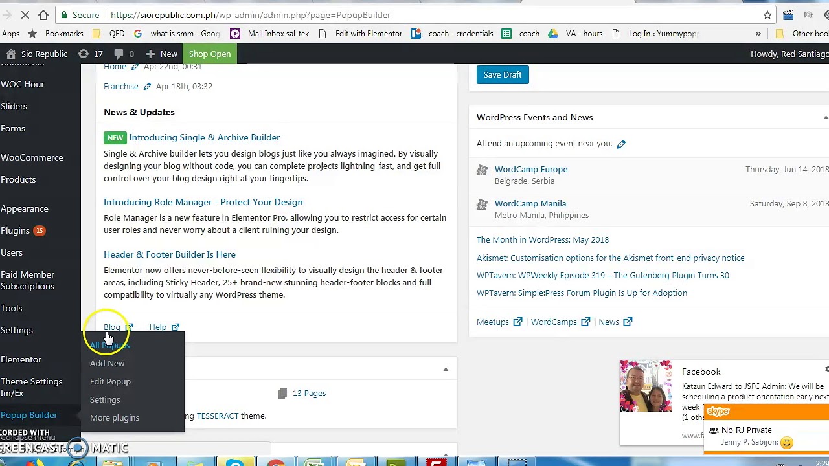Open the News external link
Viewport: 829px width, 466px height.
(x=615, y=322)
